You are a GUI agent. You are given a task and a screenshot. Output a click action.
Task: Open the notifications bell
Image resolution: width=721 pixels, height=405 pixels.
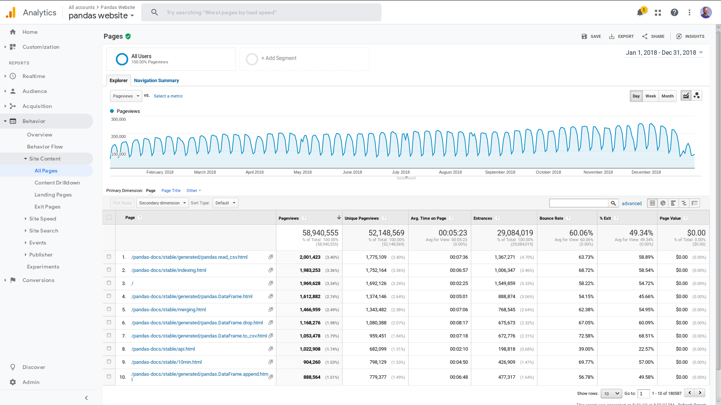[x=640, y=13]
